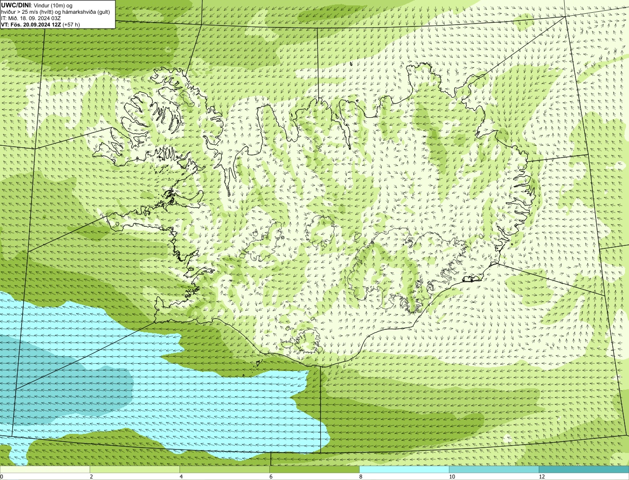Click the 'UWC/DINI: Vindur (10m) og' title line
629x480 pixels.
37,5
